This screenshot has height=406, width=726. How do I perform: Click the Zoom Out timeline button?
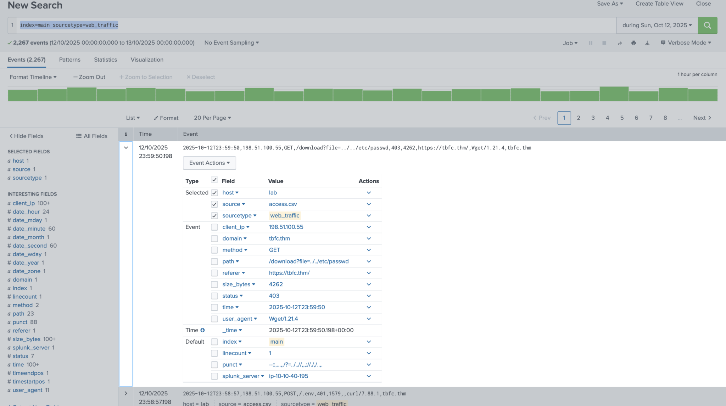coord(89,77)
